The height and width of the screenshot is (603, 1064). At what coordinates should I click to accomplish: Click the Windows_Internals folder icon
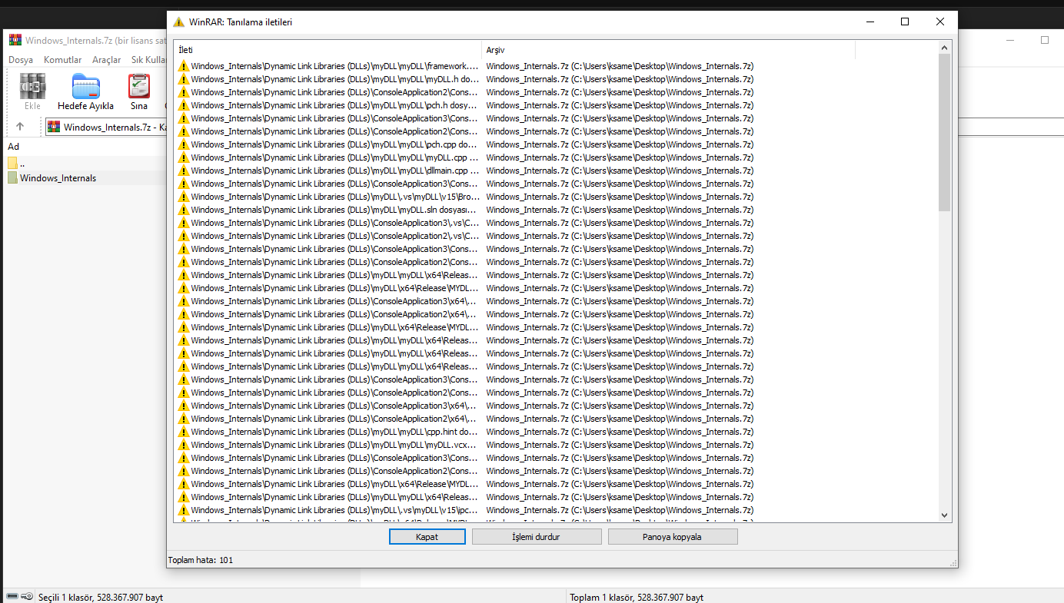coord(12,178)
